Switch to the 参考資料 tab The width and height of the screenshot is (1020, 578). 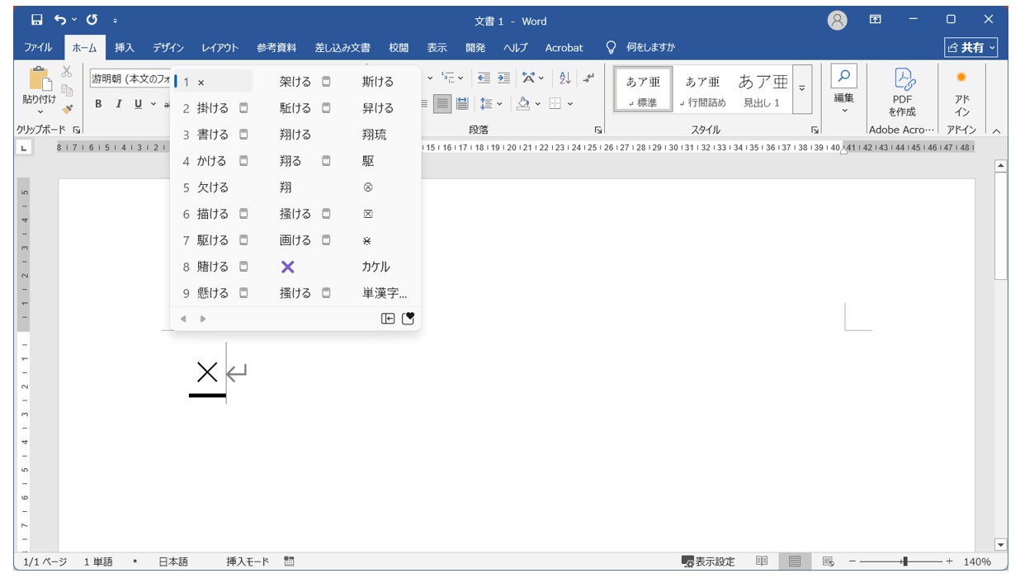pos(276,48)
